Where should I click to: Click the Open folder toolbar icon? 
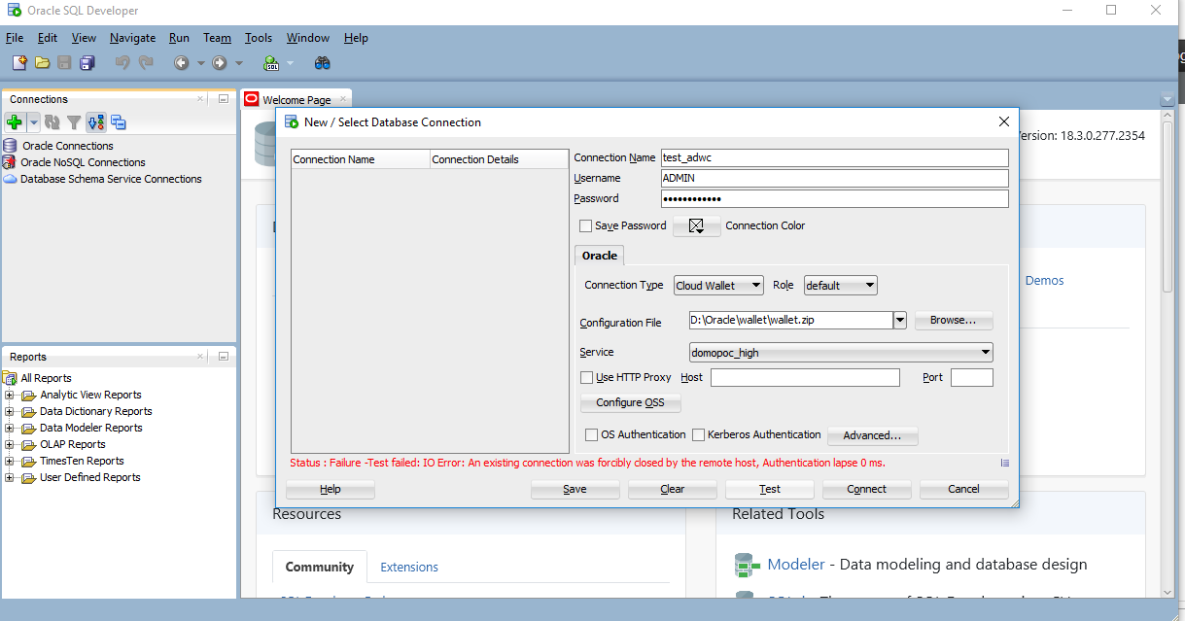pos(42,63)
